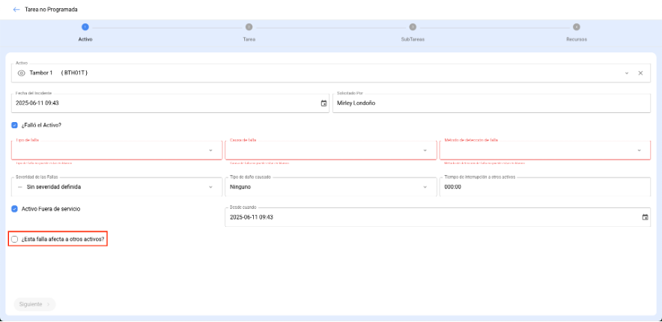The image size is (662, 322).
Task: Clear the Activo field with the X icon
Action: [x=640, y=73]
